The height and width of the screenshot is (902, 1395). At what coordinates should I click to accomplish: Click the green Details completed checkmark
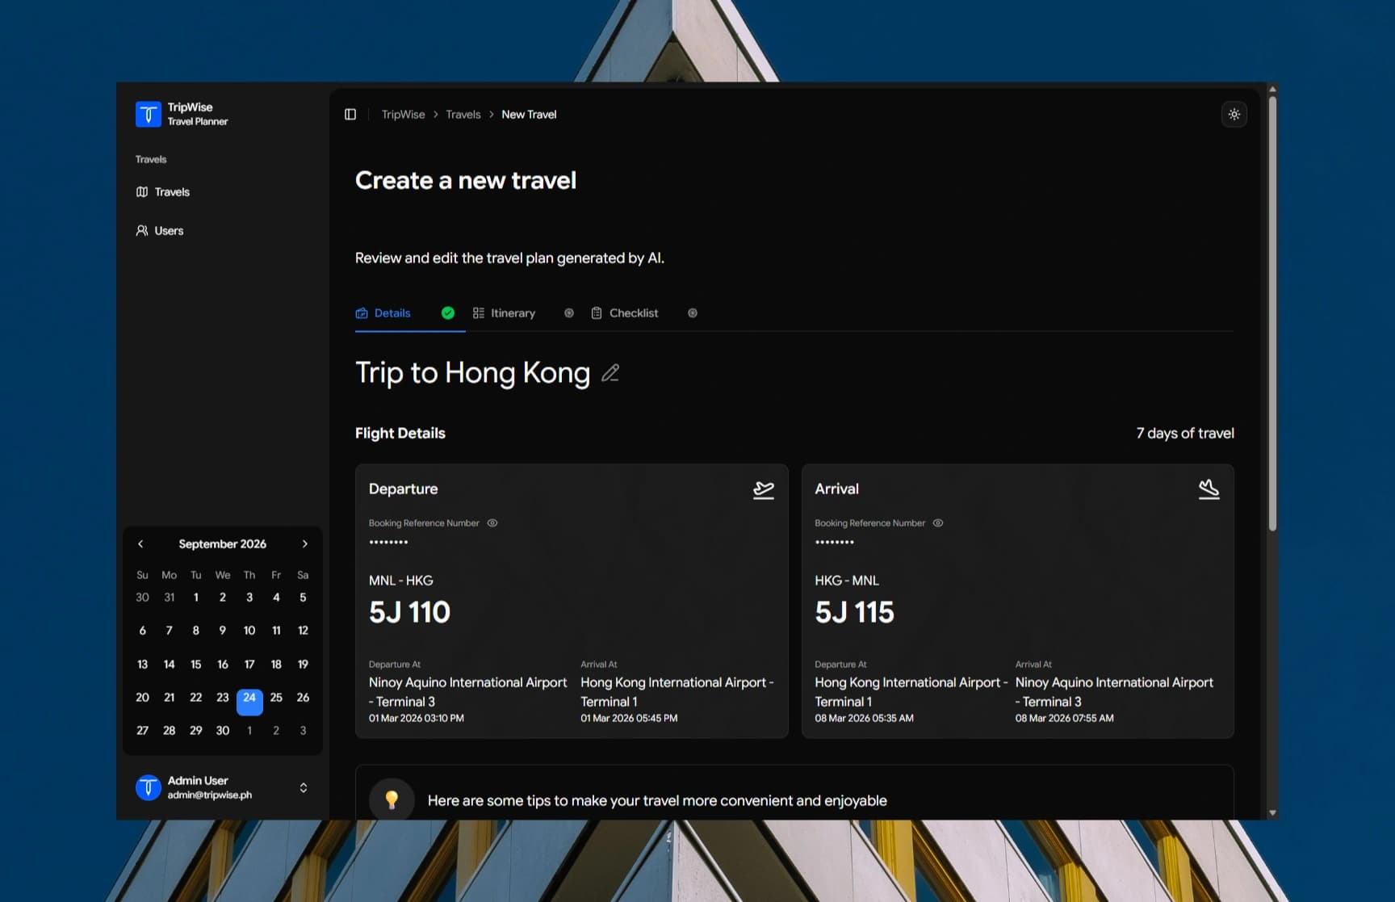448,313
